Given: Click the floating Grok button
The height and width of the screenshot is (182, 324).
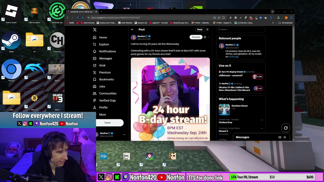Looking at the screenshot, I should pos(286,128).
